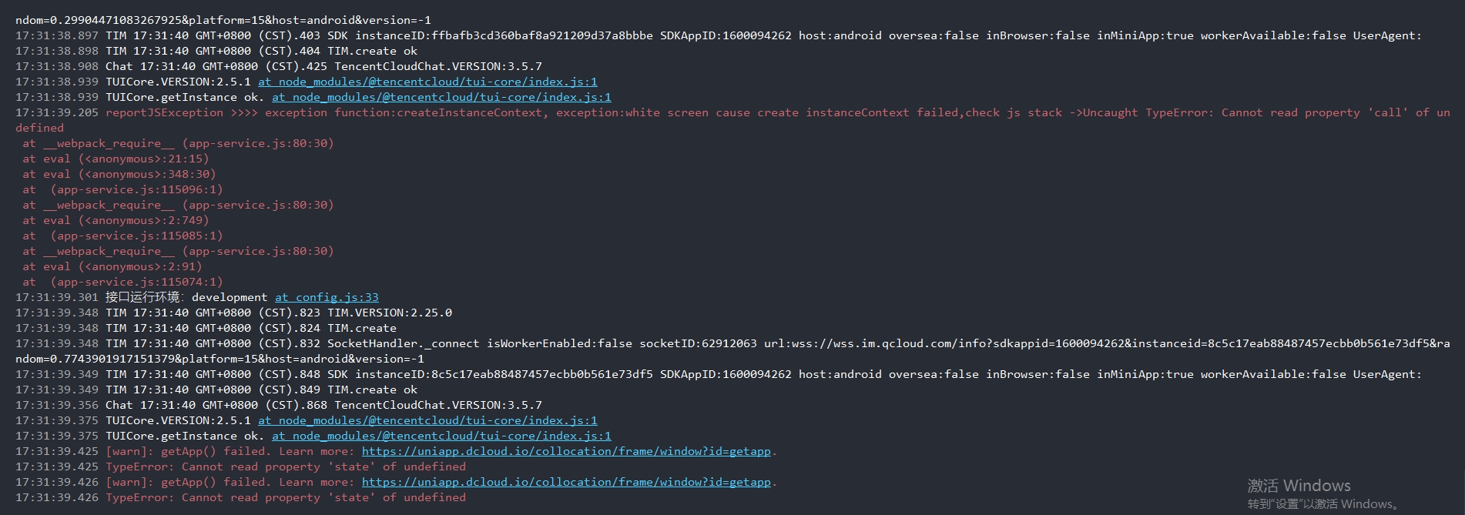Select stack frame eval <anonymous>:2:91

click(112, 266)
